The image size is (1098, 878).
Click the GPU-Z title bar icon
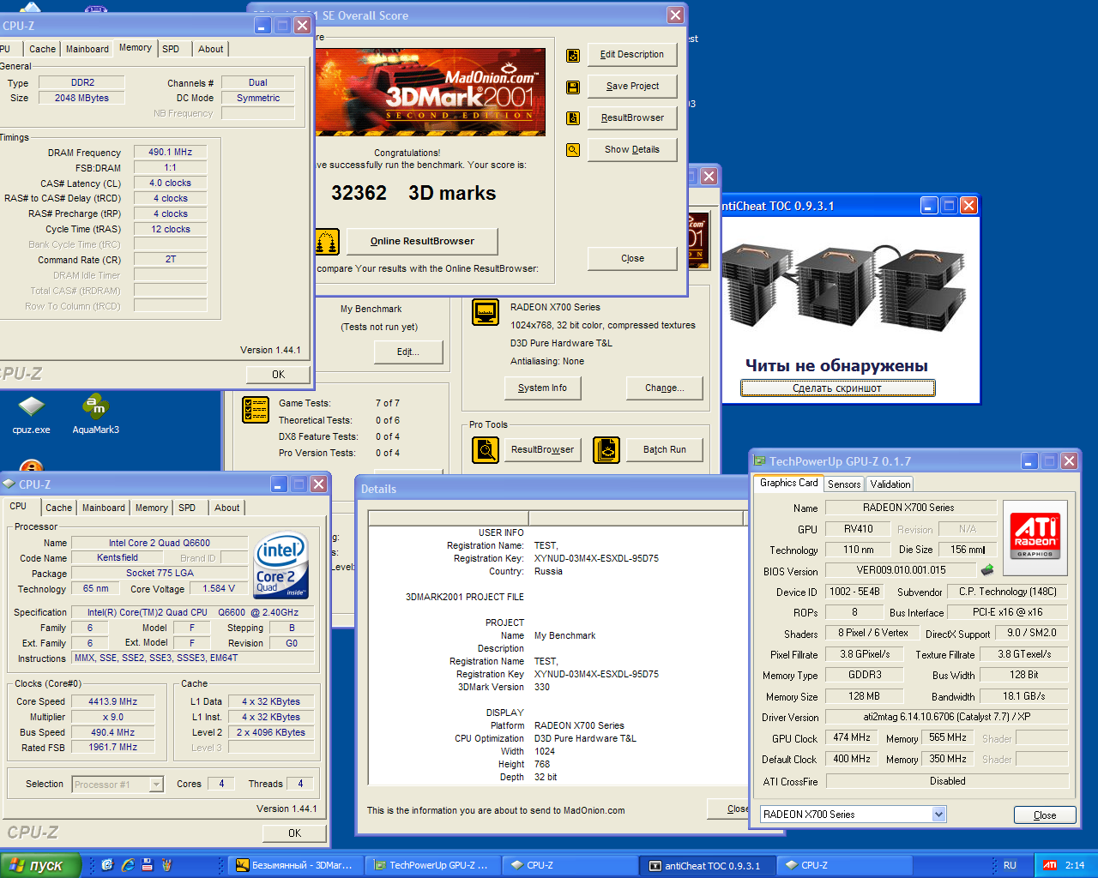pyautogui.click(x=759, y=461)
